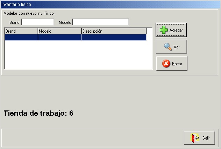
Task: Click the magnifying glass icon on Ver
Action: click(168, 47)
